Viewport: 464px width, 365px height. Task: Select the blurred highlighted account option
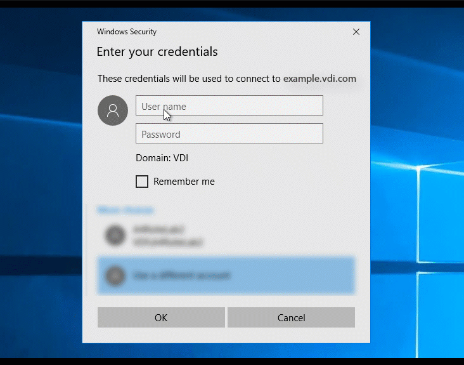click(x=226, y=276)
